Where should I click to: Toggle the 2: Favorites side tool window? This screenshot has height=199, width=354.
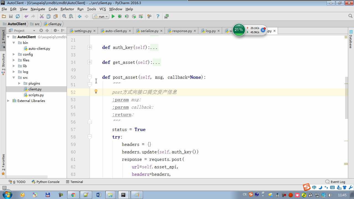click(x=3, y=164)
